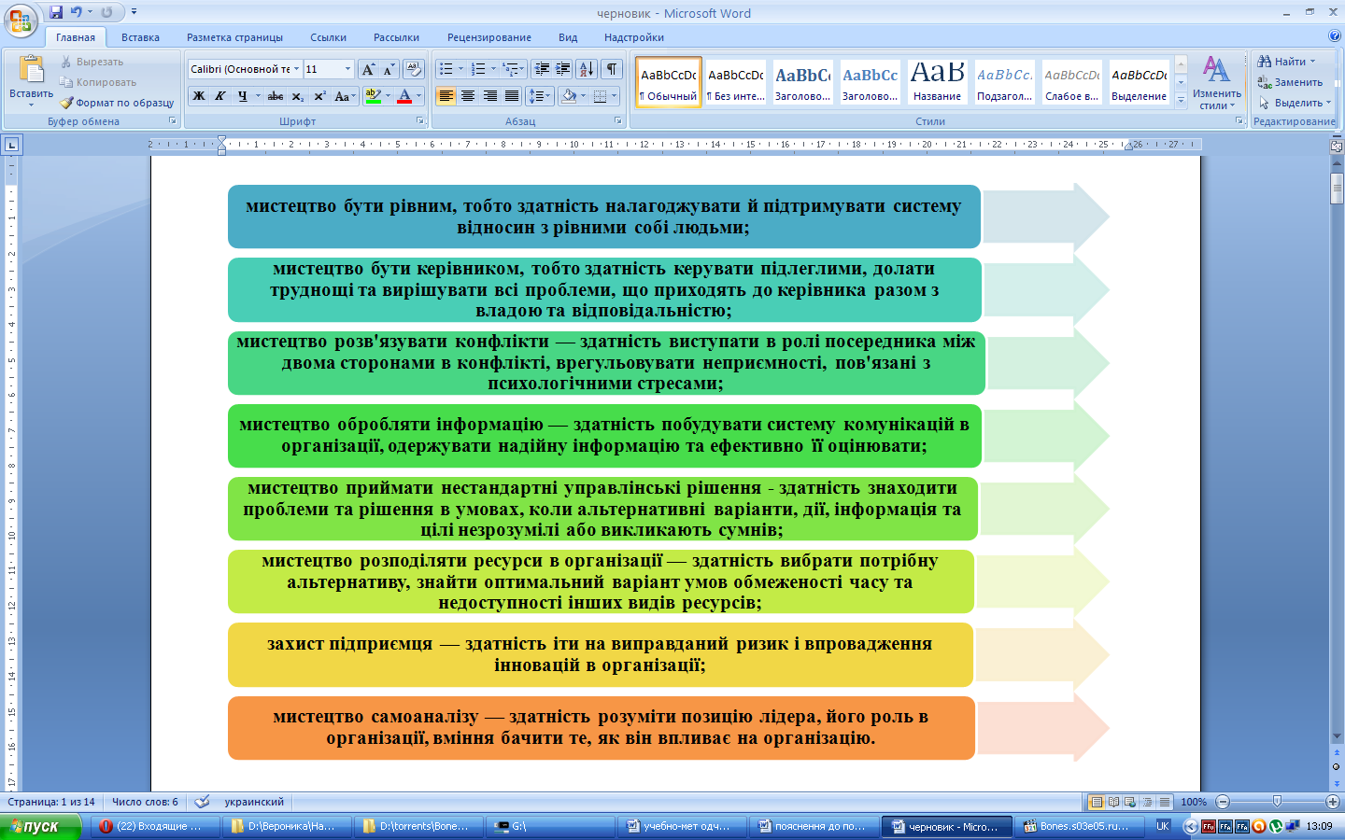Open the Change Case (Aa) dropdown
This screenshot has height=840, width=1345.
(345, 96)
